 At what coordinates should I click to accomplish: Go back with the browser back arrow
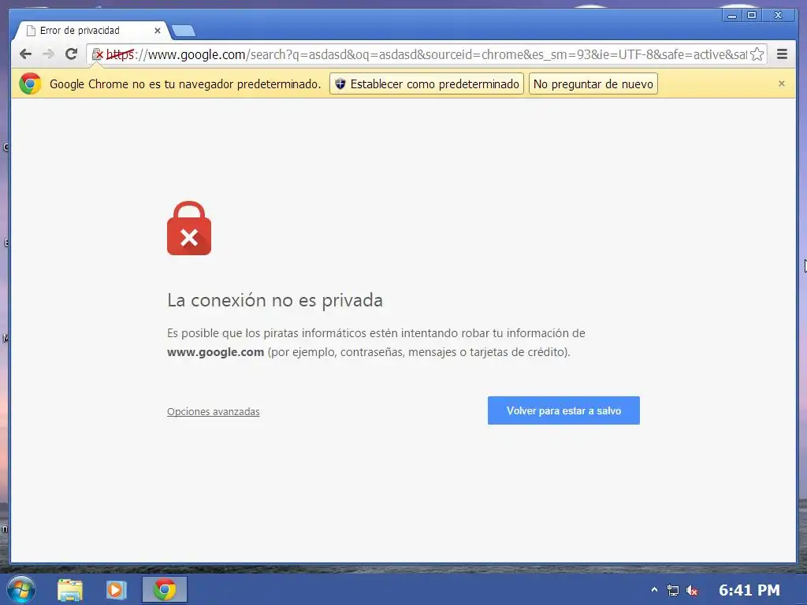tap(25, 54)
